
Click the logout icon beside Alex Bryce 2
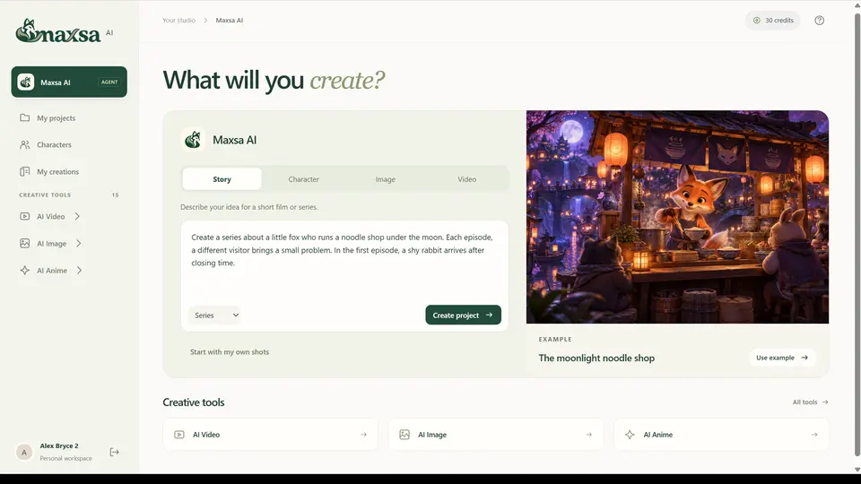tap(114, 452)
